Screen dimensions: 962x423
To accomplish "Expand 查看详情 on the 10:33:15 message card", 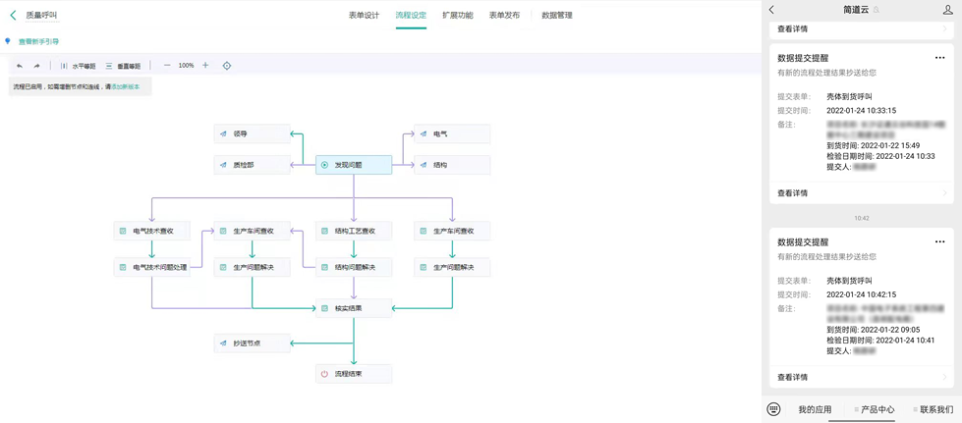I will (x=861, y=193).
